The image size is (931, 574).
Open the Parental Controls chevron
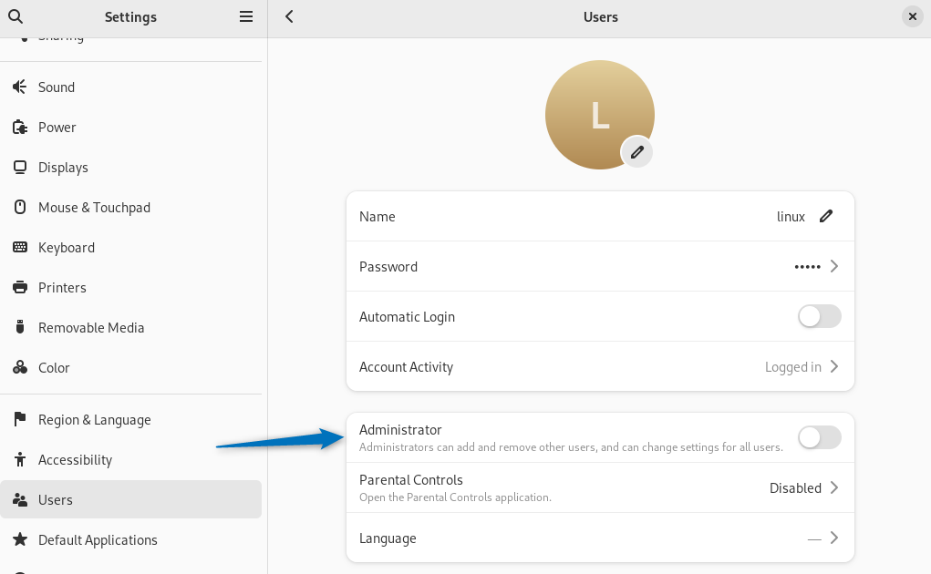833,487
